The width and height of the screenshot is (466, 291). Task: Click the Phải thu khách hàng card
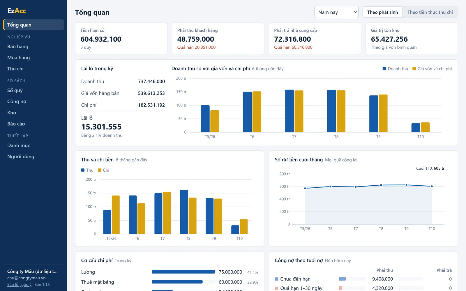click(218, 39)
